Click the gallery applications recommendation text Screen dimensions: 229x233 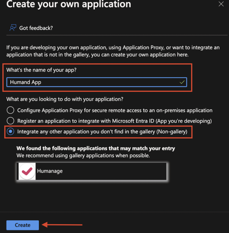pos(83,156)
